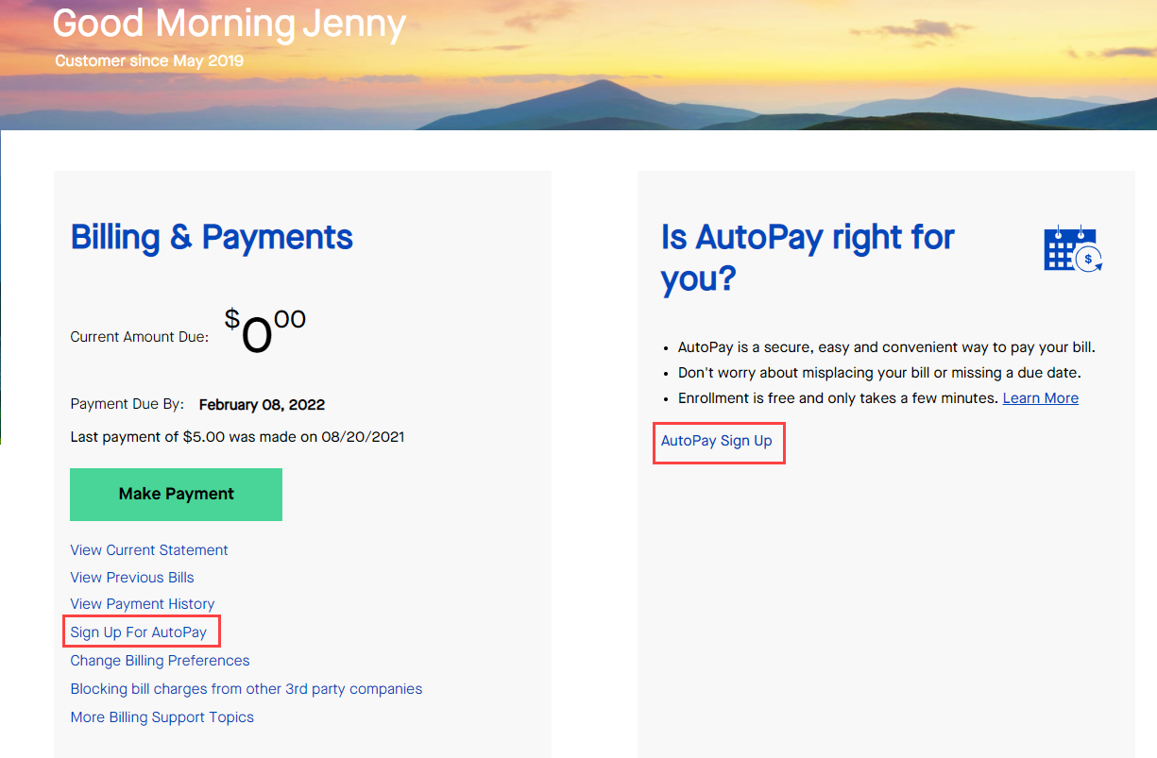Open View Current Statement

(148, 549)
